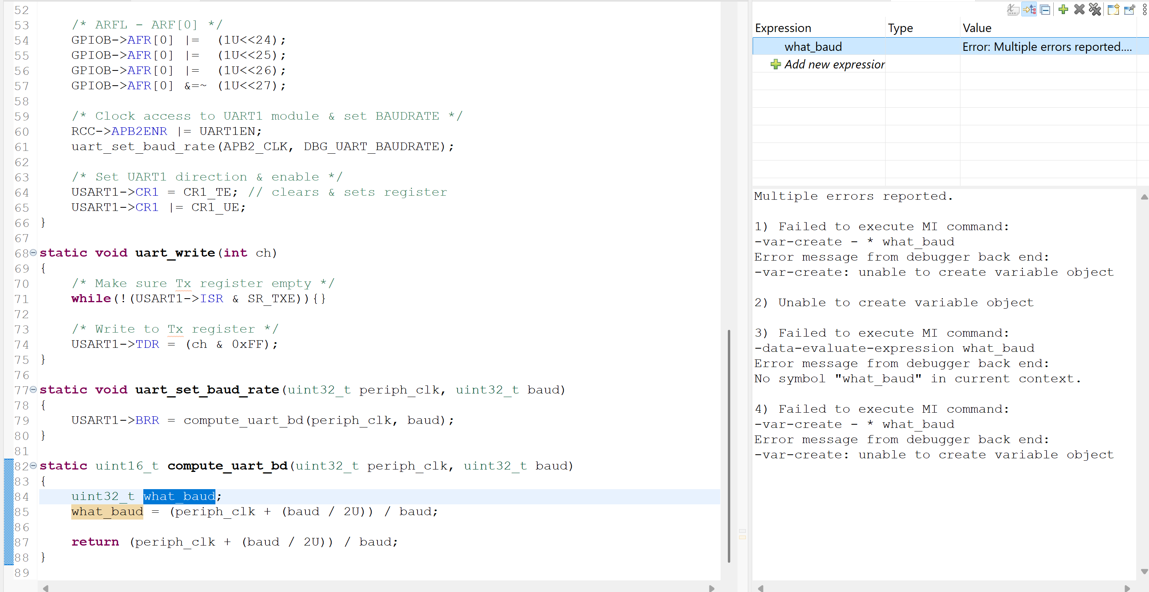The width and height of the screenshot is (1149, 592).
Task: Click the Pin to Debug Context icon
Action: 1129,9
